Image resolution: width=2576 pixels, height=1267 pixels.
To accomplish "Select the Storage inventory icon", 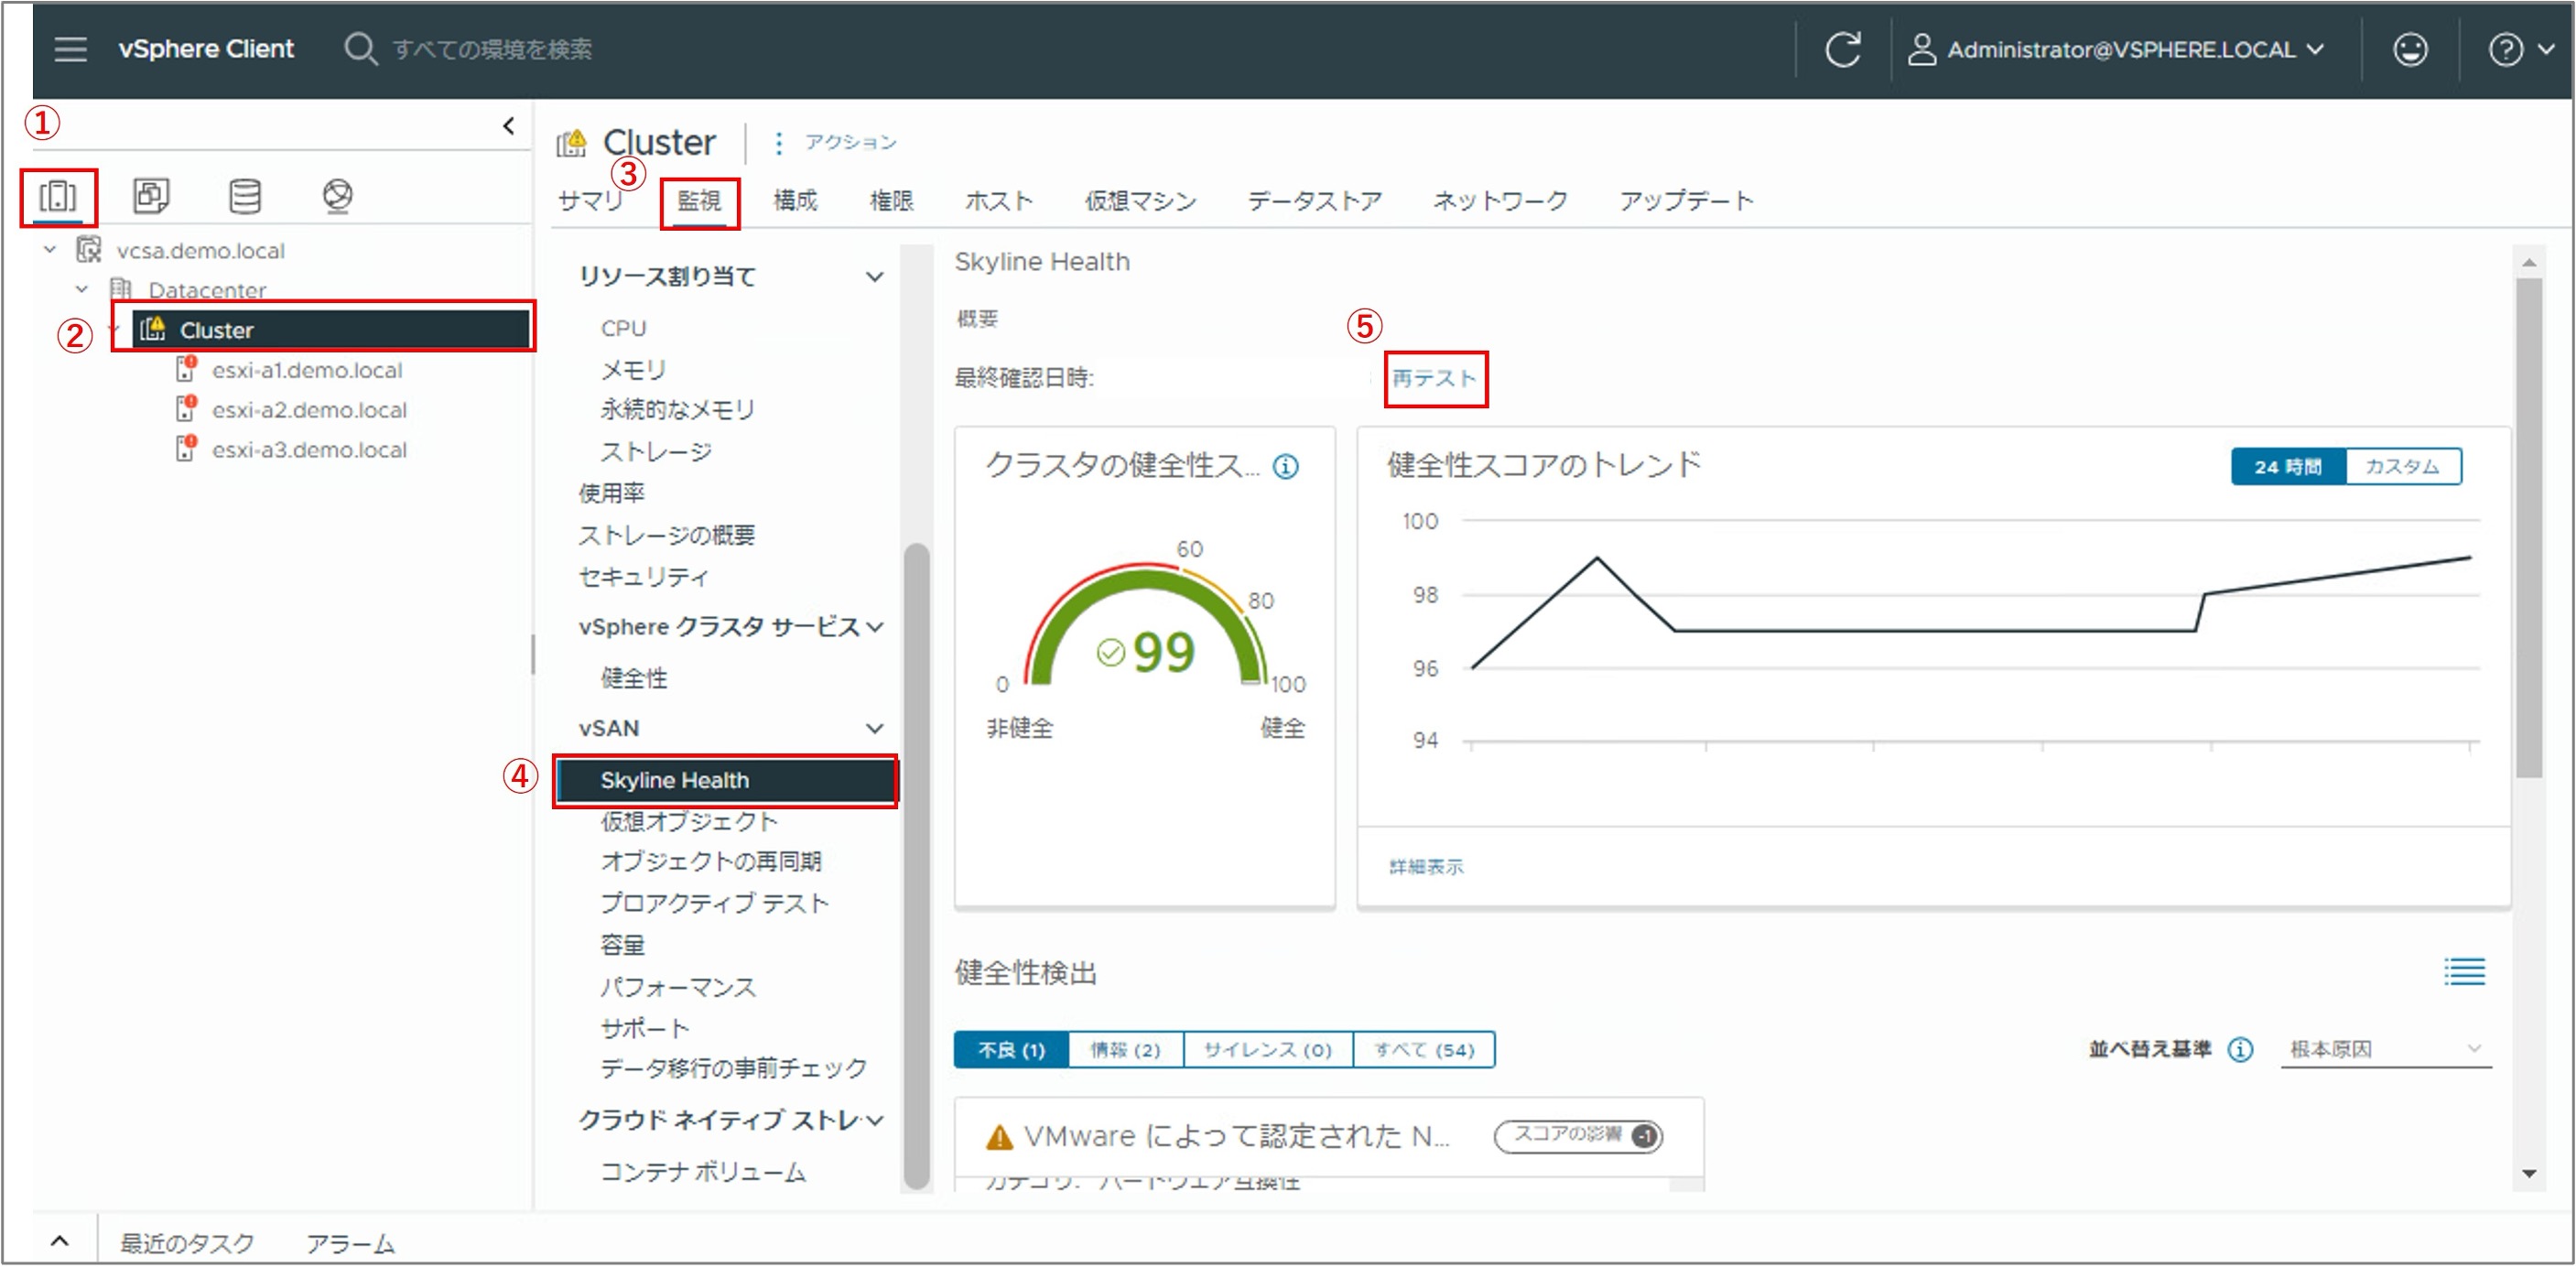I will [x=245, y=196].
